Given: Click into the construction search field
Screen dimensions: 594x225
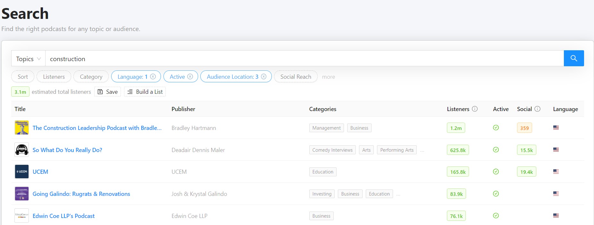Looking at the screenshot, I should (305, 59).
